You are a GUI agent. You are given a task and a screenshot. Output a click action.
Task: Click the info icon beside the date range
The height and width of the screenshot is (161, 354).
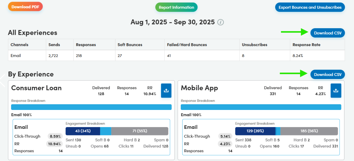(x=221, y=22)
